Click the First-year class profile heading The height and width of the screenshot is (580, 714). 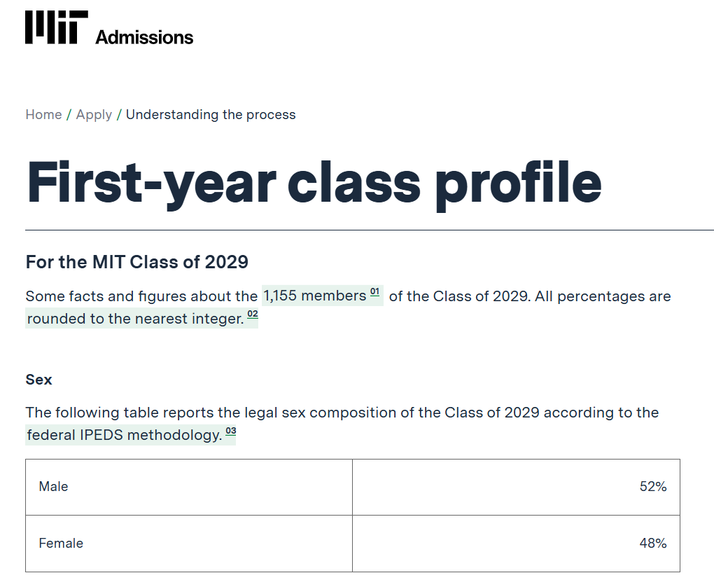pyautogui.click(x=313, y=182)
